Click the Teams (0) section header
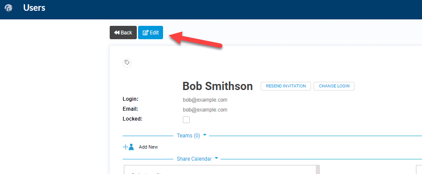This screenshot has height=174, width=422. (x=188, y=136)
